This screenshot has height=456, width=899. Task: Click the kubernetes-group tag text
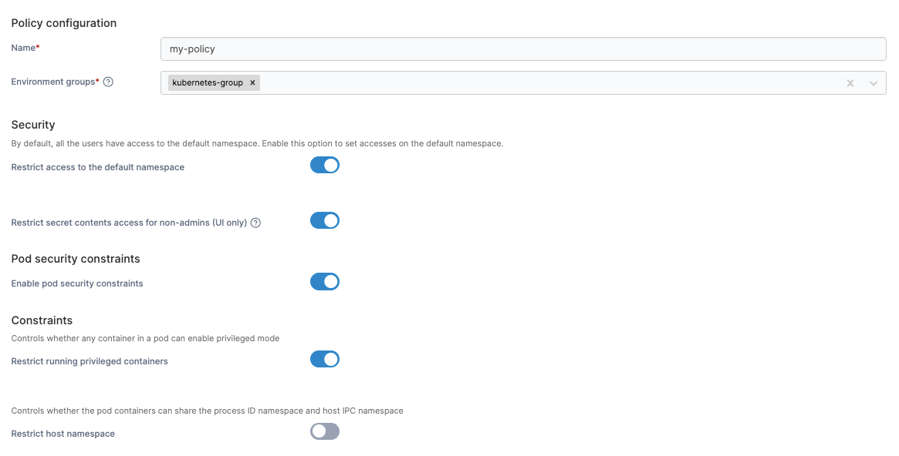click(208, 83)
